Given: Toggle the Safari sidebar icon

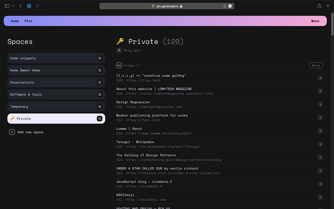Looking at the screenshot, I should (7, 6).
